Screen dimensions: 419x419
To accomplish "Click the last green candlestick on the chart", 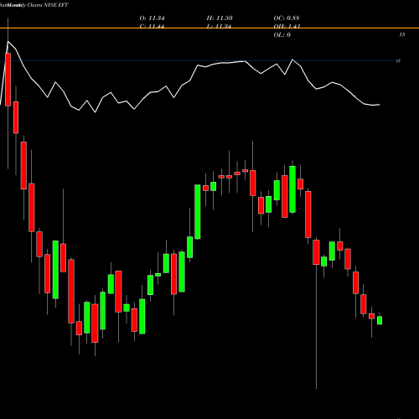I will (x=380, y=320).
